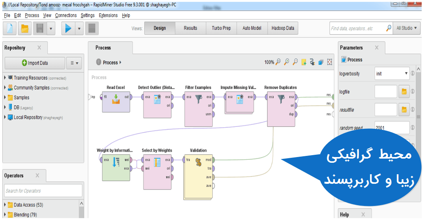Stop the process with the gray square button
This screenshot has width=424, height=222.
[92, 28]
